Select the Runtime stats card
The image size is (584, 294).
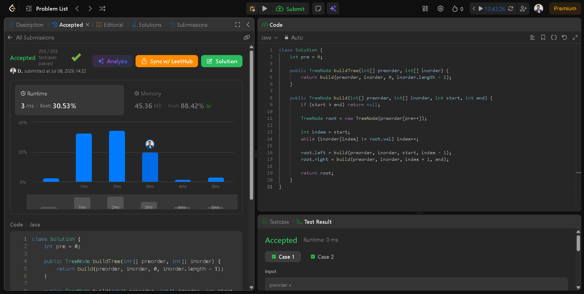coord(69,100)
